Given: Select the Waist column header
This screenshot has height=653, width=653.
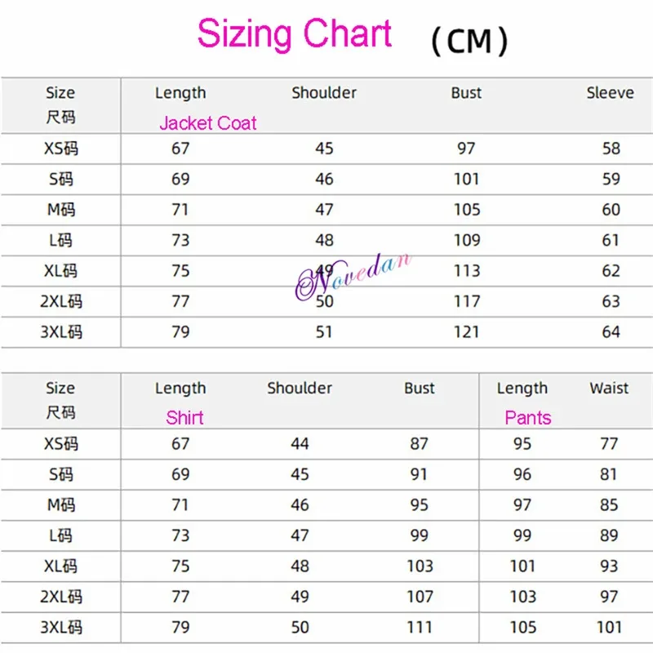Looking at the screenshot, I should pos(609,389).
